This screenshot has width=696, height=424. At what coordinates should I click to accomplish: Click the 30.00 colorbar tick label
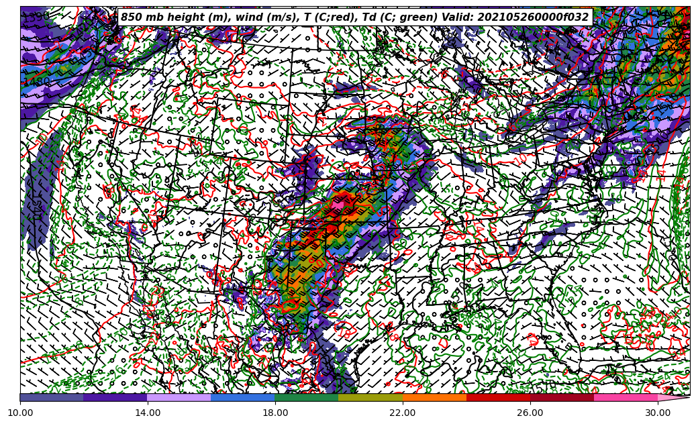pos(658,413)
